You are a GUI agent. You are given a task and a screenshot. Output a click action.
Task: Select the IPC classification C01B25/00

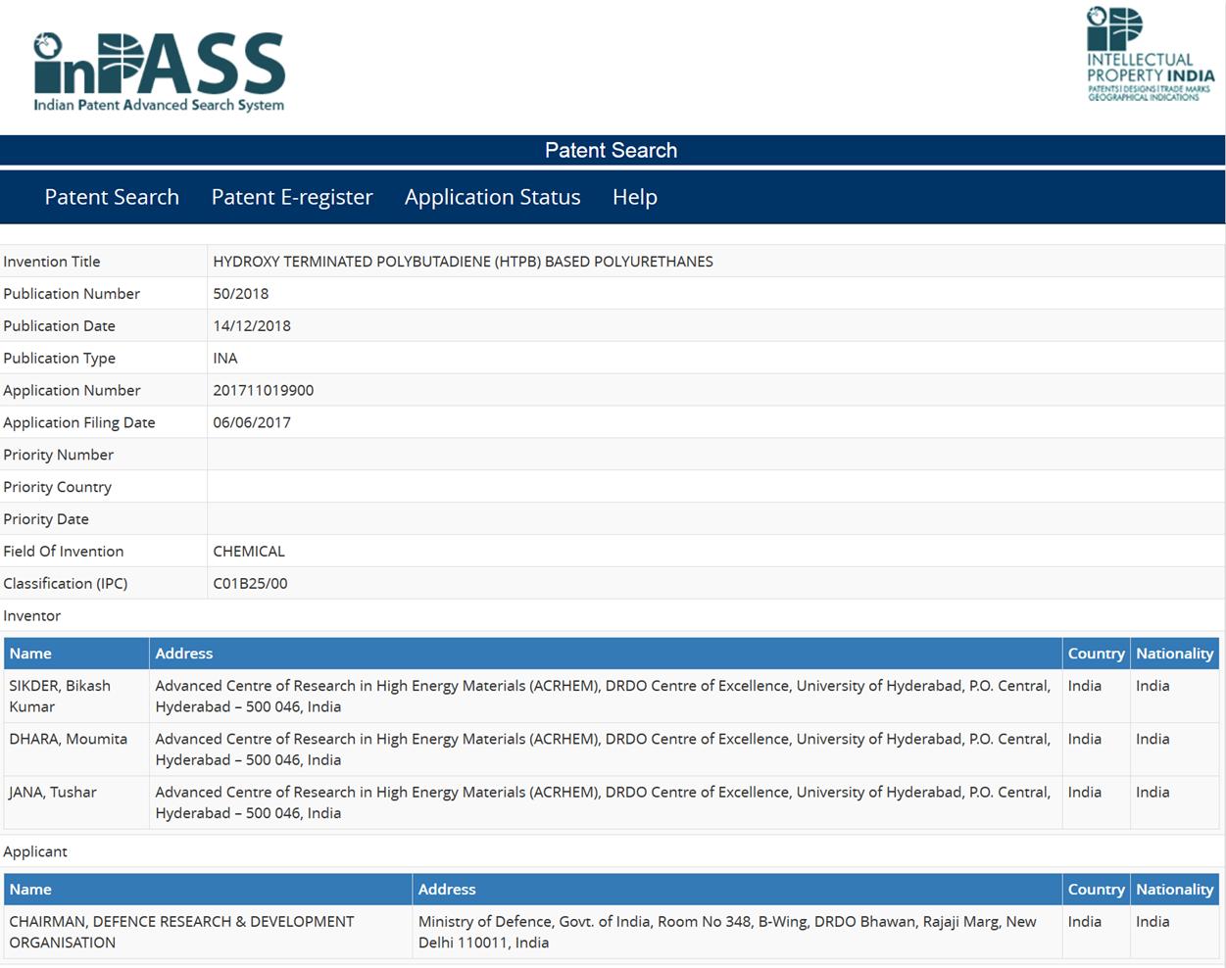pos(249,583)
